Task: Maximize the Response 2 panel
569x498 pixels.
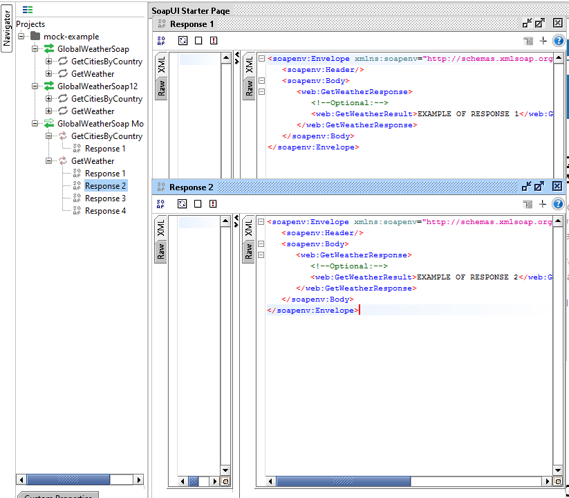Action: (x=539, y=186)
